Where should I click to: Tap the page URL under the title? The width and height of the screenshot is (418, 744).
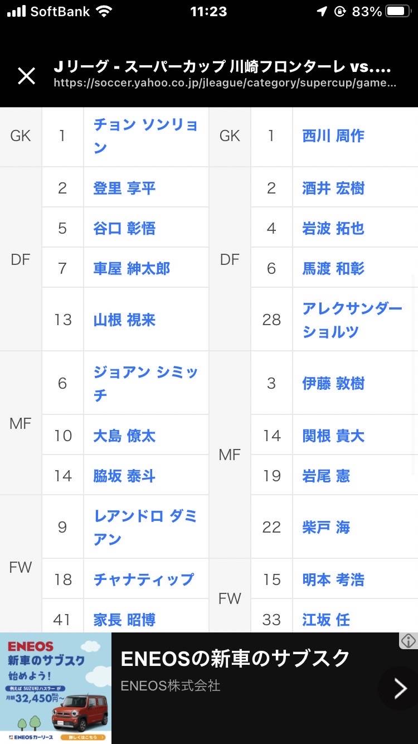[x=225, y=83]
